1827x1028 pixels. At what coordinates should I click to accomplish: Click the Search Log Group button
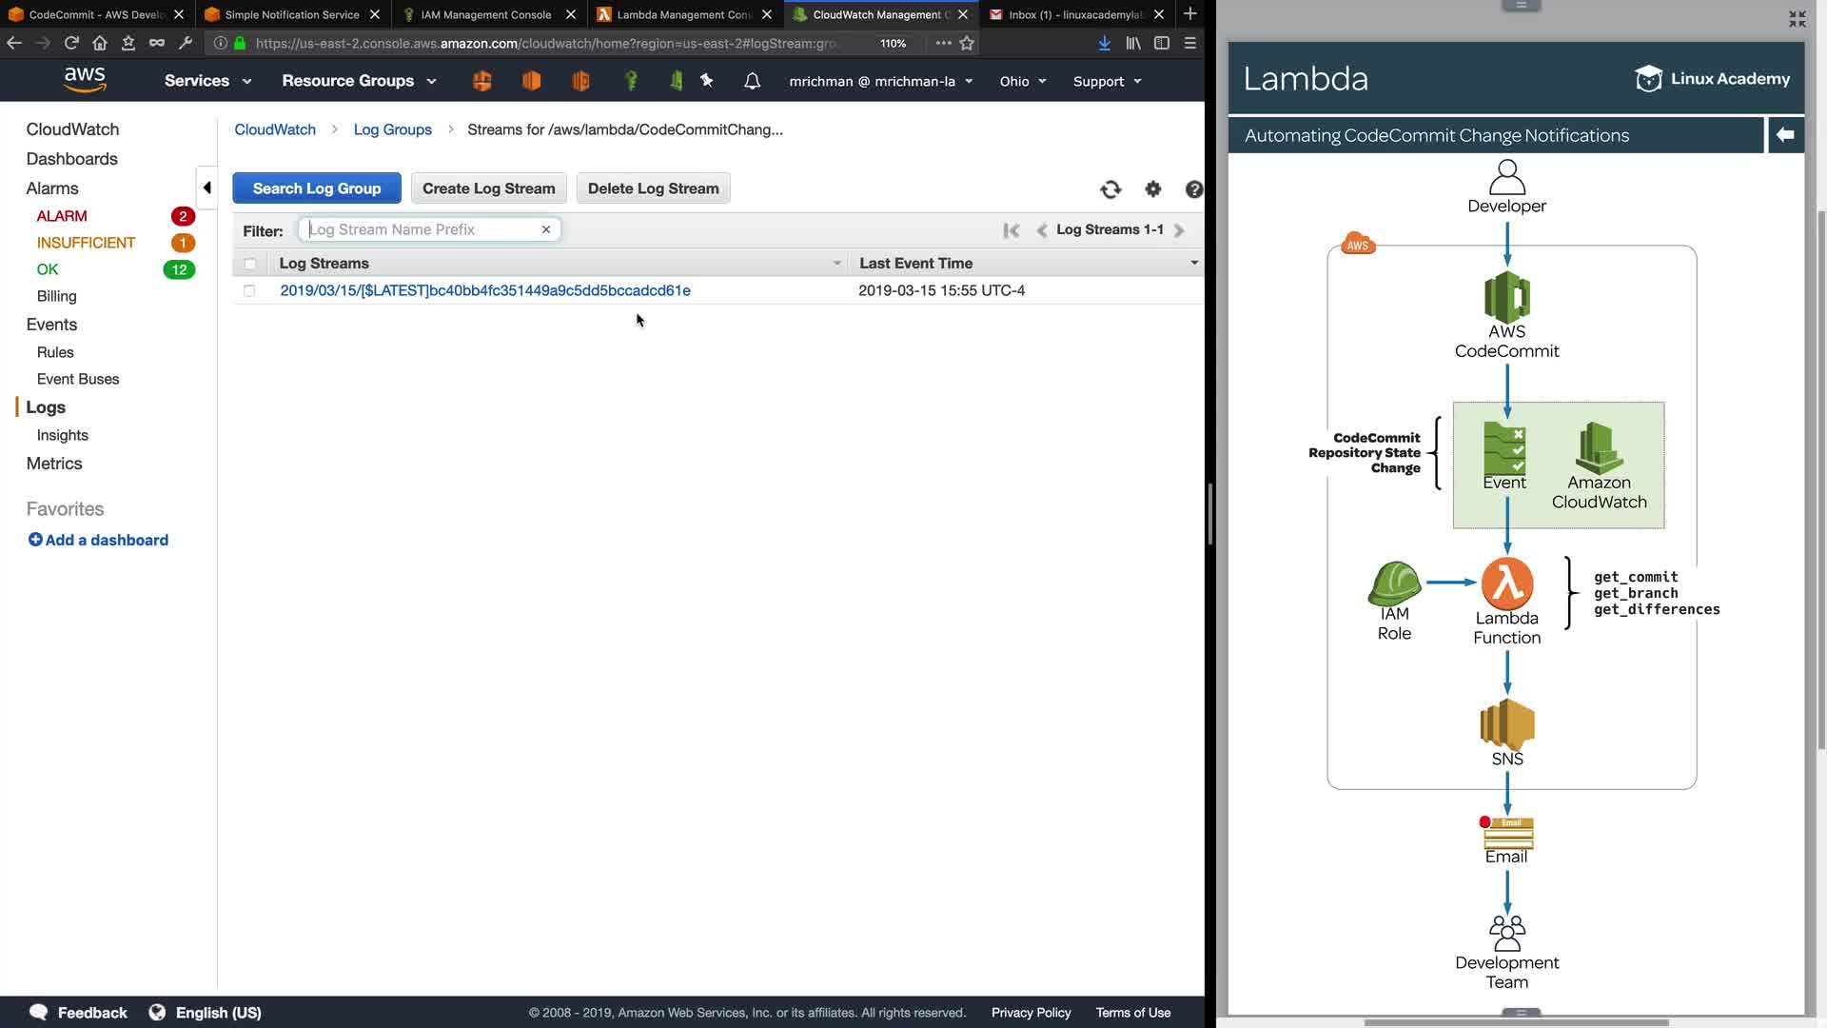click(316, 188)
